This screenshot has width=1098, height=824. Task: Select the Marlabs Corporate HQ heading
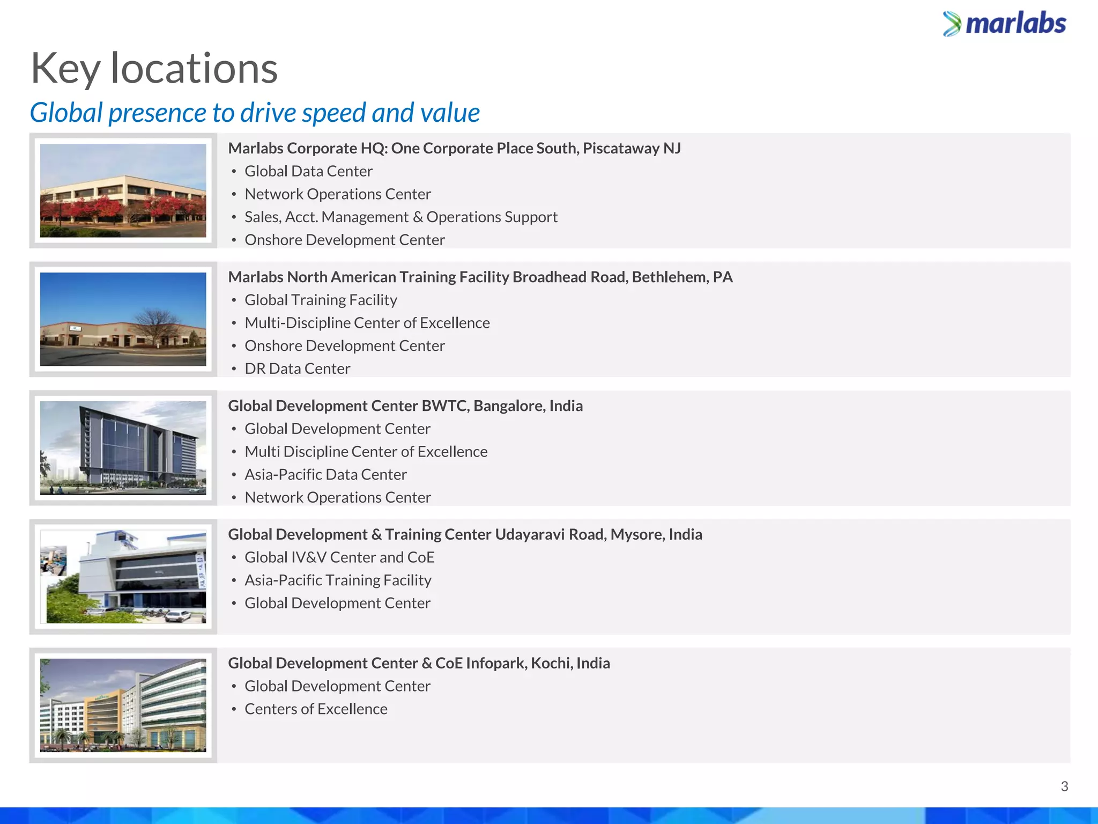click(454, 148)
